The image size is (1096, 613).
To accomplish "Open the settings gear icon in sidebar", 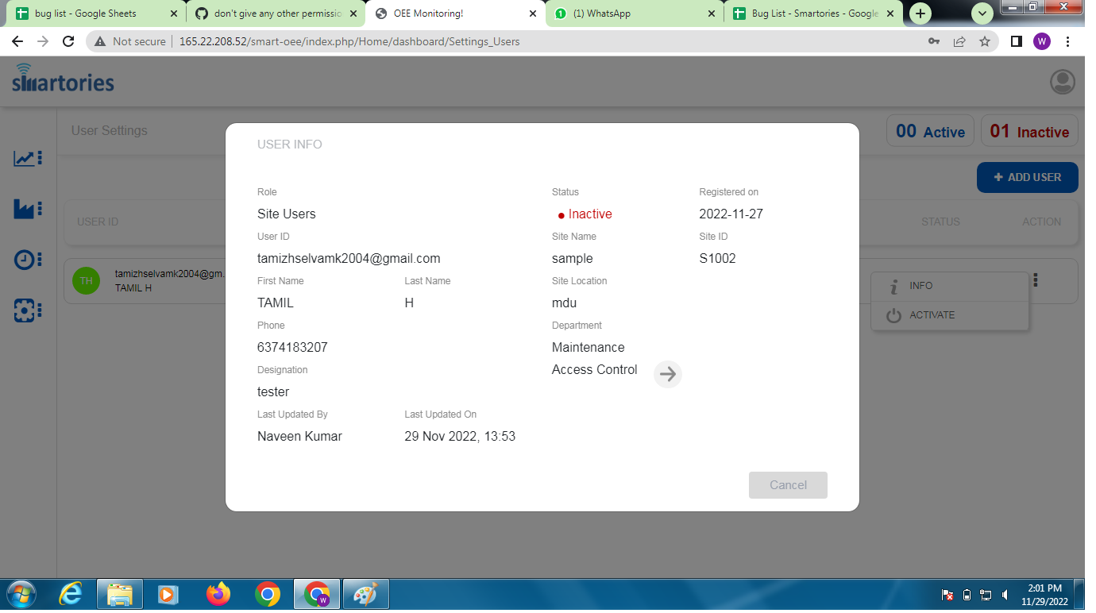I will [x=26, y=311].
